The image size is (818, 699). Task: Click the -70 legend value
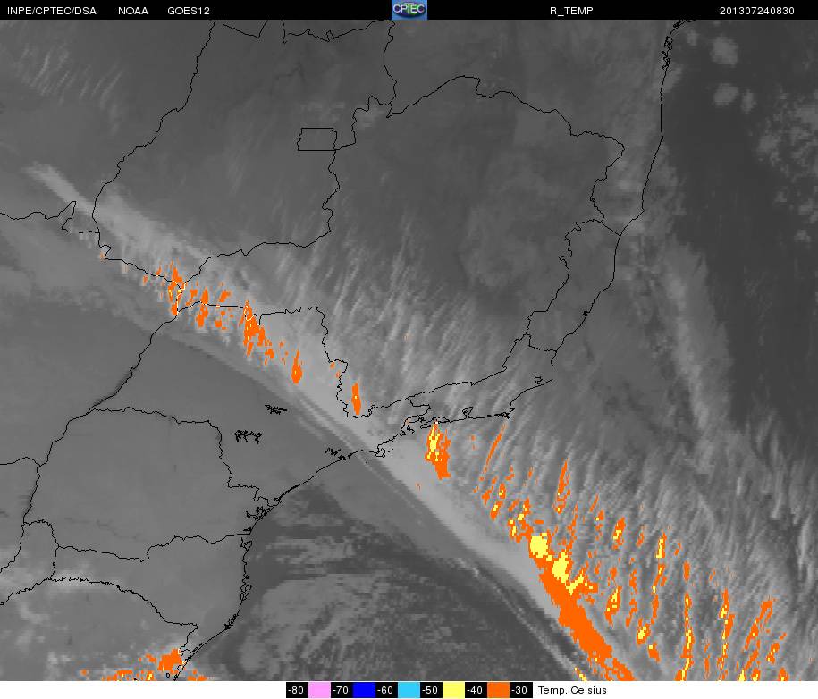[342, 690]
